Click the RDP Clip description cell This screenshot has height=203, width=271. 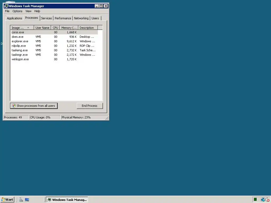click(x=87, y=46)
